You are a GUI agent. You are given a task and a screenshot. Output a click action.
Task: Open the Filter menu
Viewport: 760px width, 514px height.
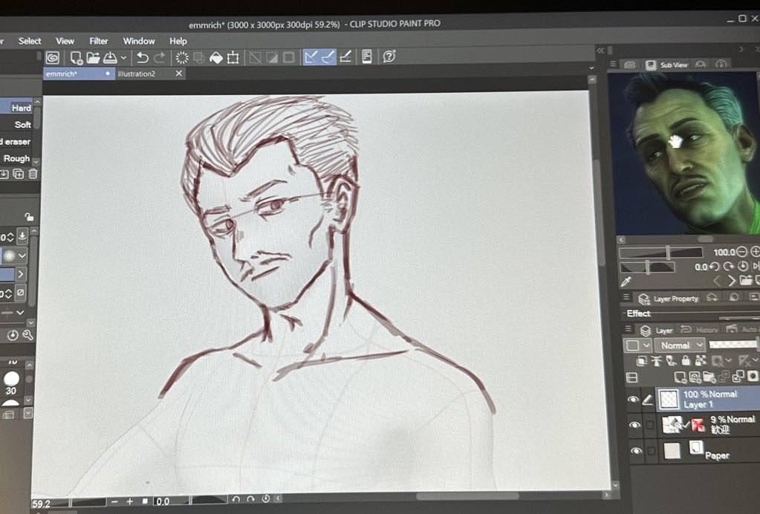[98, 41]
